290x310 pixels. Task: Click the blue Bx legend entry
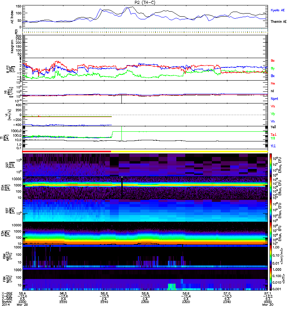[x=273, y=76]
